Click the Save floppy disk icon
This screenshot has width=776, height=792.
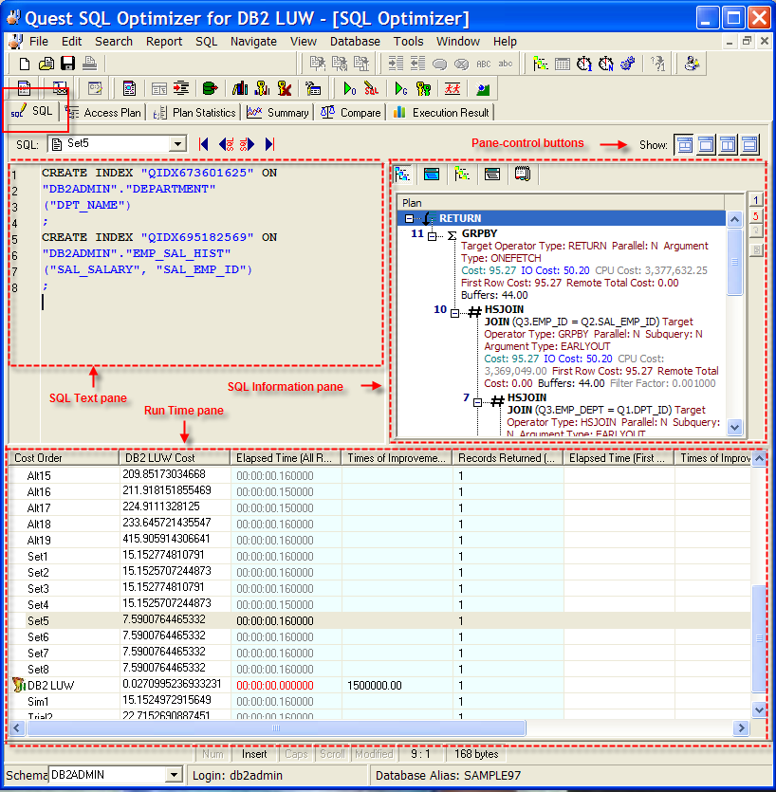coord(67,64)
